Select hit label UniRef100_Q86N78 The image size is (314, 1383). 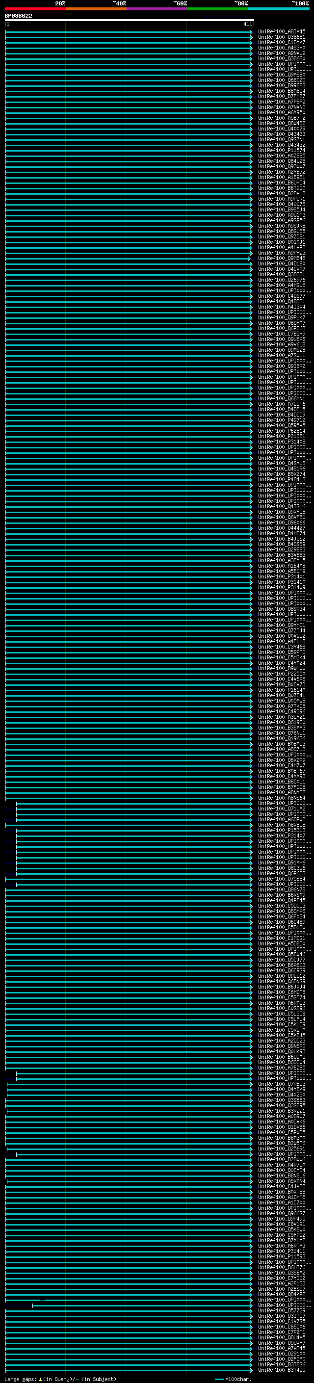tap(282, 890)
